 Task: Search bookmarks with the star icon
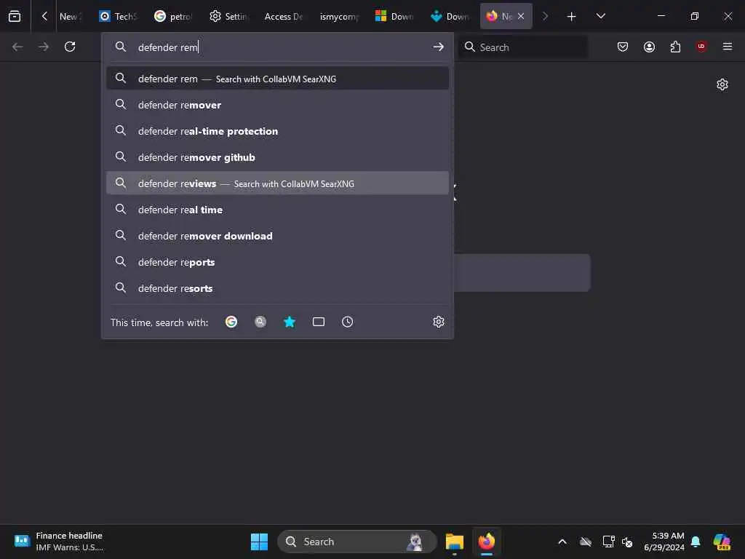click(x=290, y=322)
